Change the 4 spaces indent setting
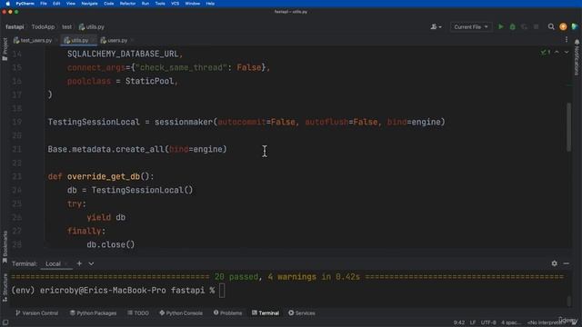Image resolution: width=582 pixels, height=327 pixels. 511,322
